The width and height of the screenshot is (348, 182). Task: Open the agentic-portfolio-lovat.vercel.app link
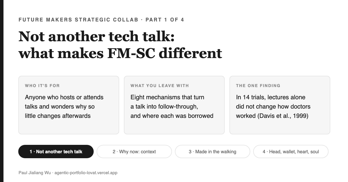coord(86,173)
